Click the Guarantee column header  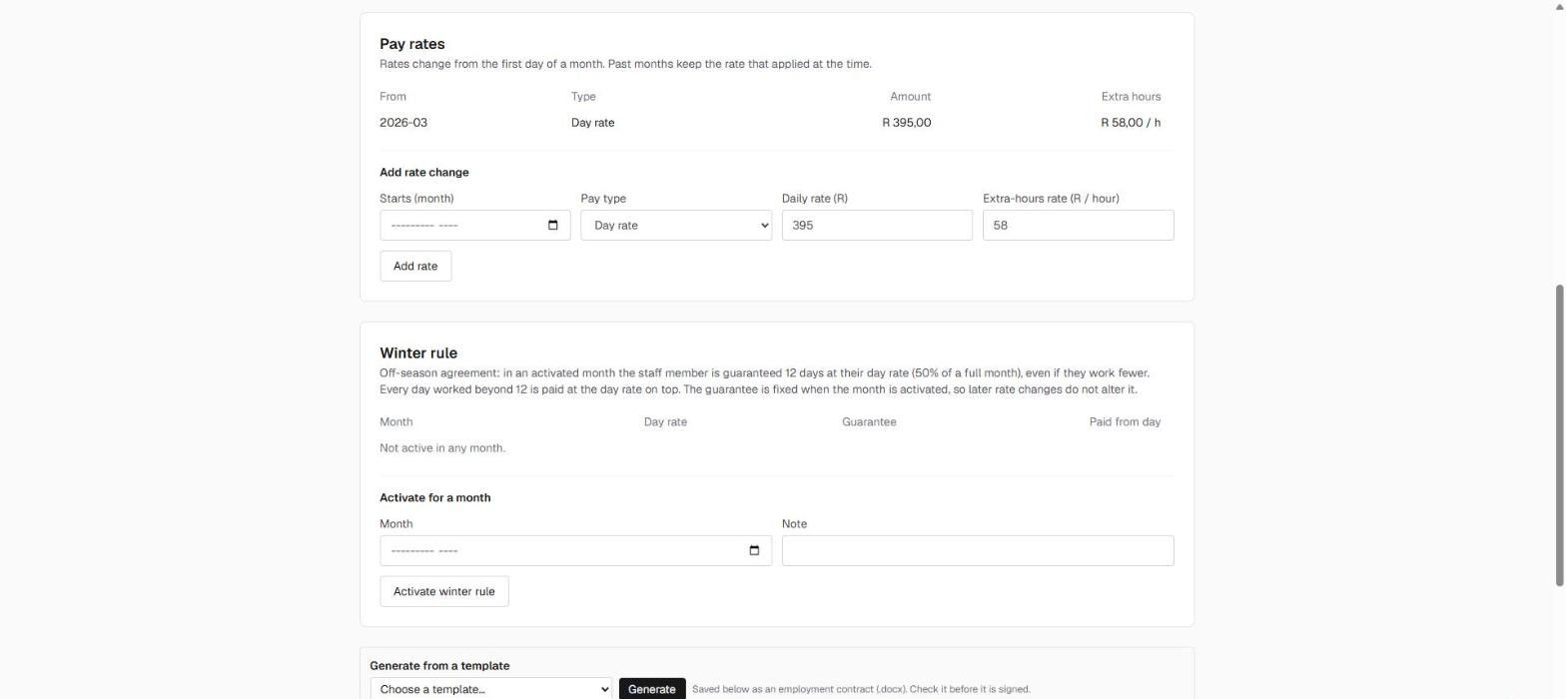pos(869,422)
